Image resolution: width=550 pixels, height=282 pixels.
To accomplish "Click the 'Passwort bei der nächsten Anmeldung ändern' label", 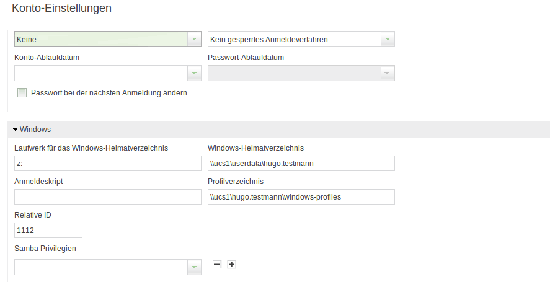I will (109, 93).
